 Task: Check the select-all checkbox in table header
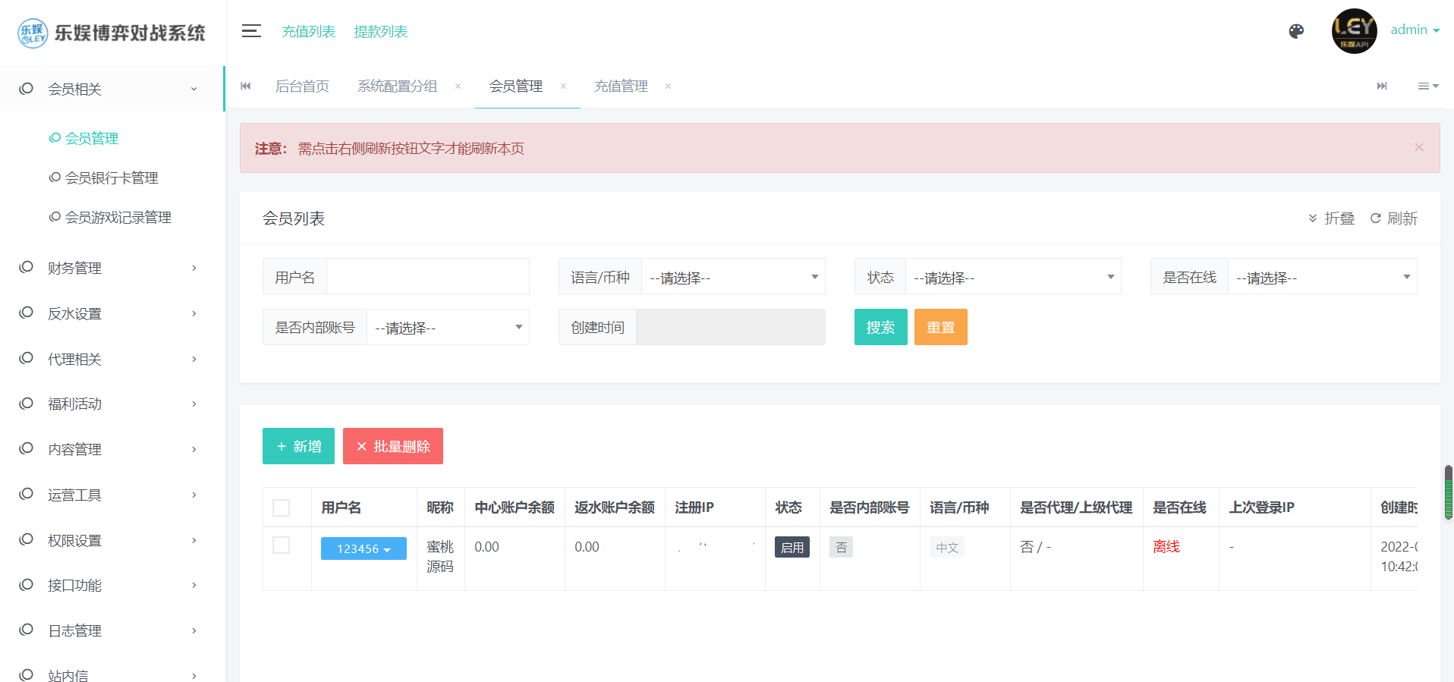click(282, 508)
